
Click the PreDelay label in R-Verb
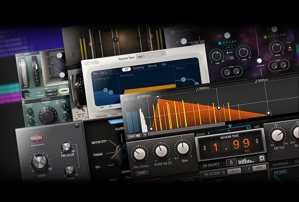click(102, 116)
